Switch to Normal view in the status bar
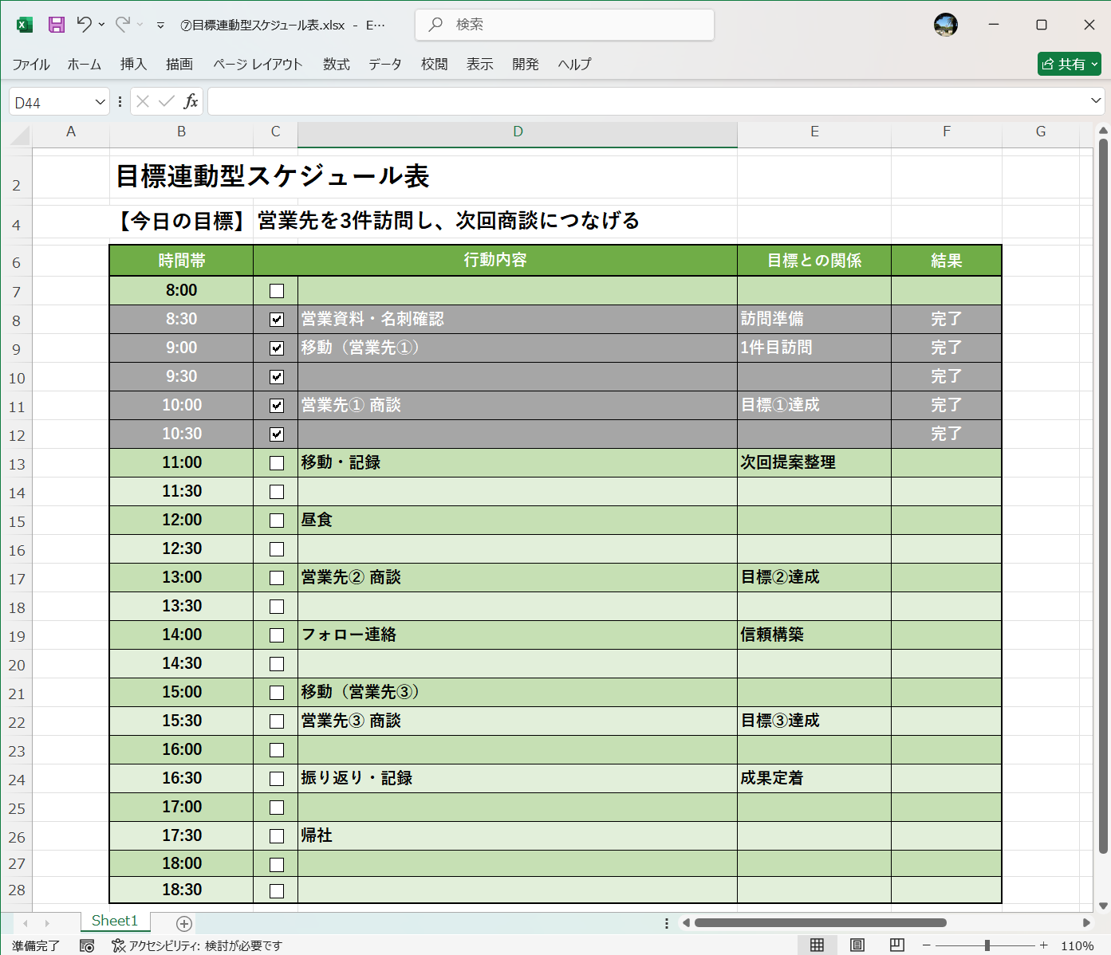Image resolution: width=1111 pixels, height=955 pixels. click(x=817, y=945)
